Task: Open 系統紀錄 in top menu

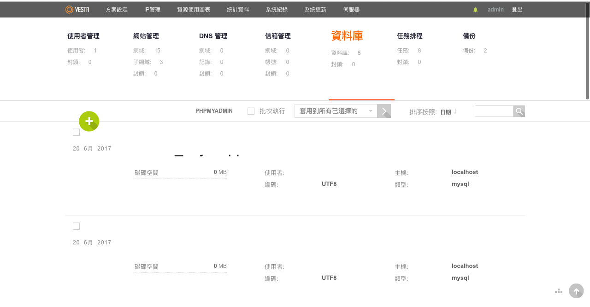Action: 277,10
